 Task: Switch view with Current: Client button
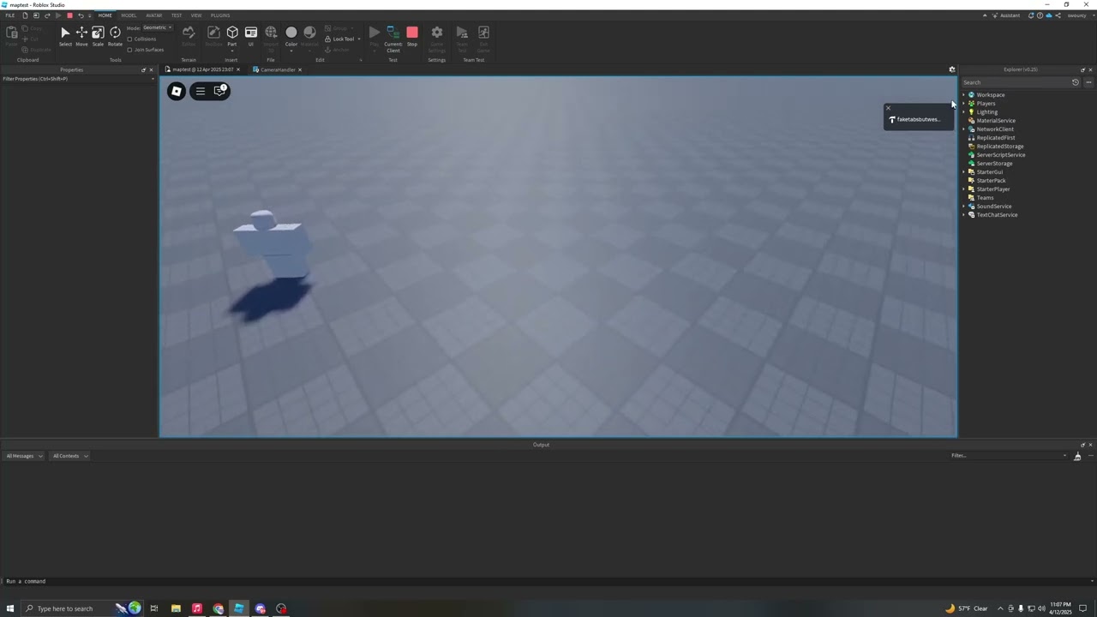(393, 39)
